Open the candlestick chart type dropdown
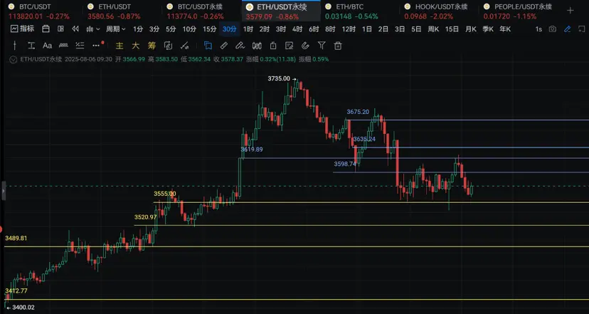This screenshot has width=589, height=314. point(92,29)
